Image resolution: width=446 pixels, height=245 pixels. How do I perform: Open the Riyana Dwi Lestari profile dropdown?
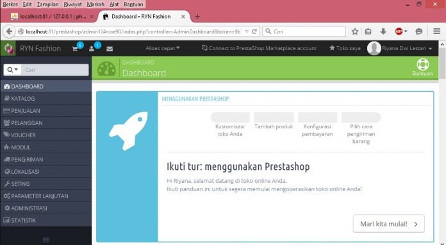point(400,48)
